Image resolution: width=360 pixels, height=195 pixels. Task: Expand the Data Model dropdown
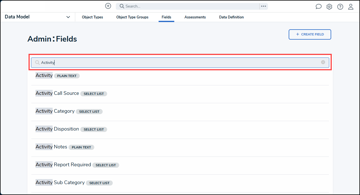click(x=68, y=17)
